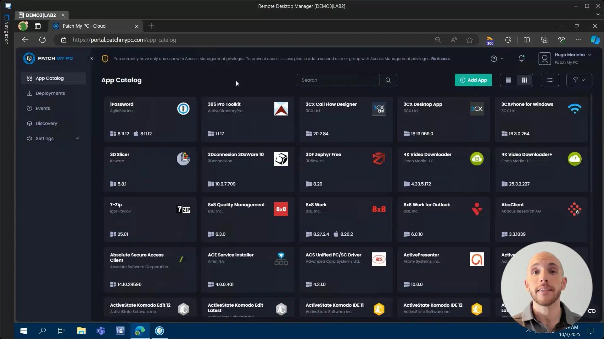Screen dimensions: 604x339
Task: Open the 7-Zip app tile icon
Action: tap(183, 209)
